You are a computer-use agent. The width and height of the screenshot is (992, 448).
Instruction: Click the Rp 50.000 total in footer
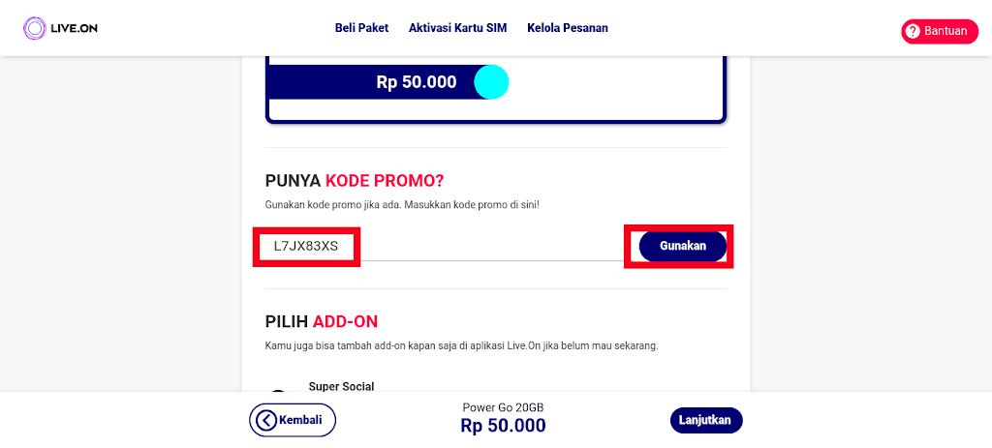[x=503, y=426]
